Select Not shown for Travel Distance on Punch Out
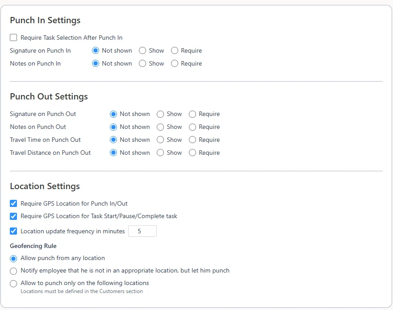The image size is (393, 310). [x=113, y=153]
